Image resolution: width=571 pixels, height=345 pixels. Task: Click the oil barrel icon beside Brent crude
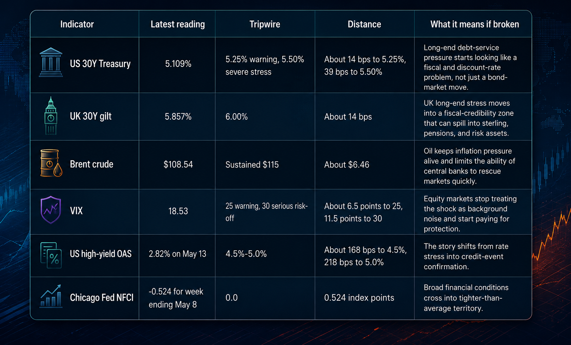51,163
